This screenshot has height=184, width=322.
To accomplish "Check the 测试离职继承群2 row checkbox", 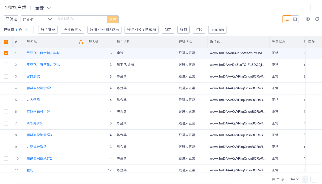I will pos(6,159).
